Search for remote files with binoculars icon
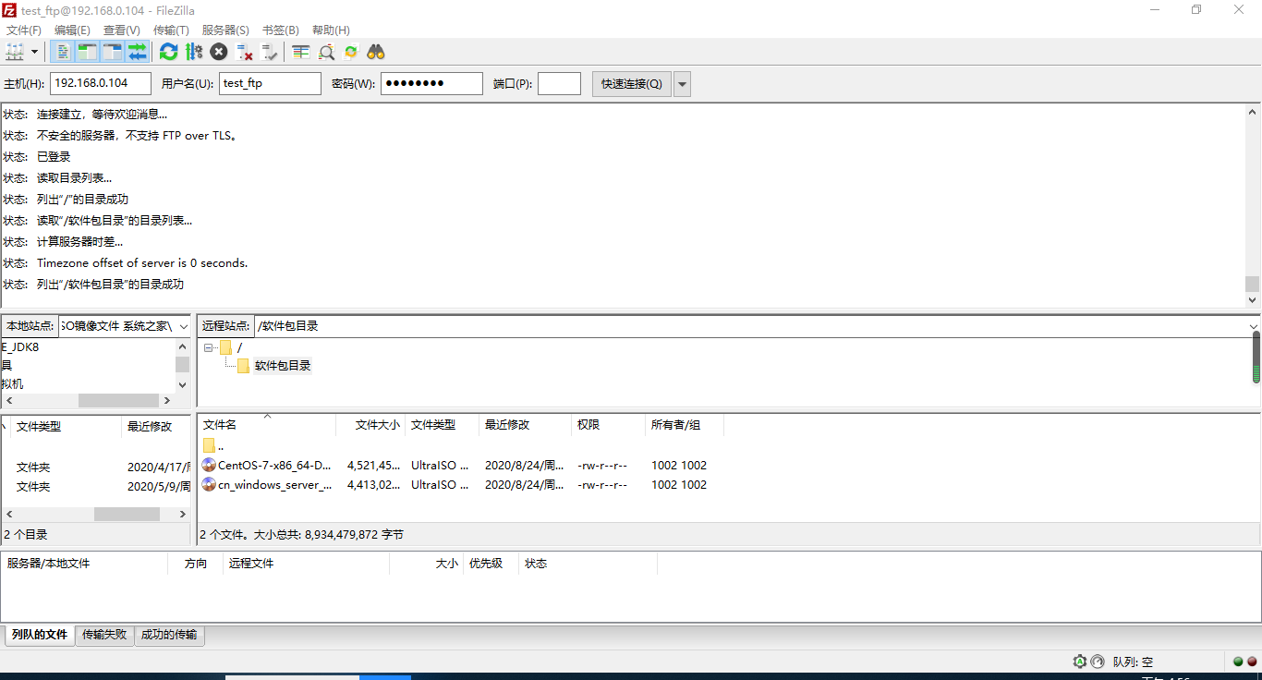The height and width of the screenshot is (680, 1262). (375, 52)
